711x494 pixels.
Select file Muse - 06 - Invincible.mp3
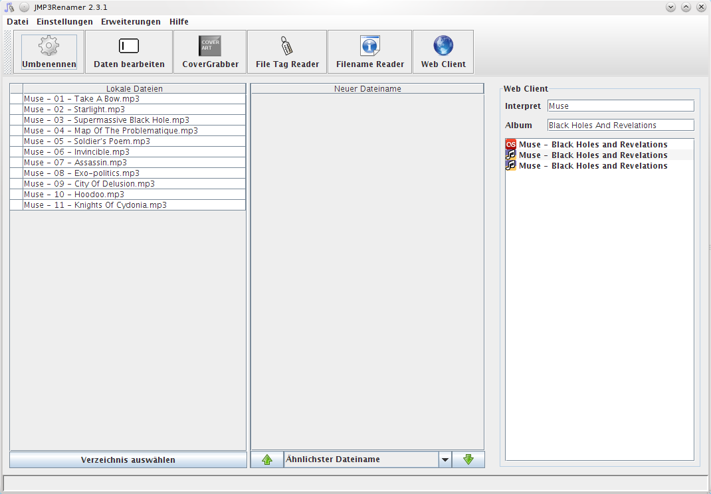click(x=134, y=152)
